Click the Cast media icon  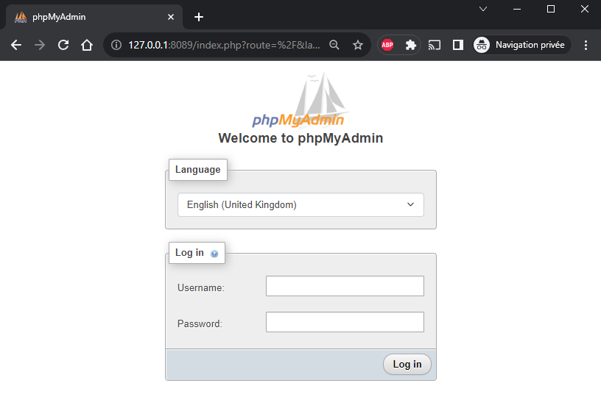pyautogui.click(x=435, y=45)
